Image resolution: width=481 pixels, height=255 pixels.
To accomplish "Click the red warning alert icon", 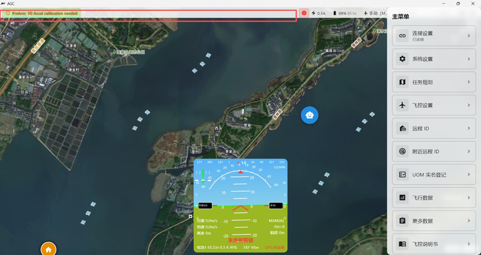I will click(x=304, y=13).
